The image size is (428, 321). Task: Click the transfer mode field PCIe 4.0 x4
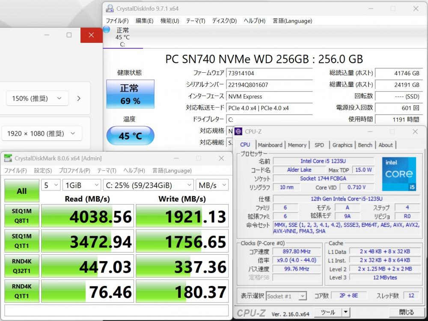point(269,108)
